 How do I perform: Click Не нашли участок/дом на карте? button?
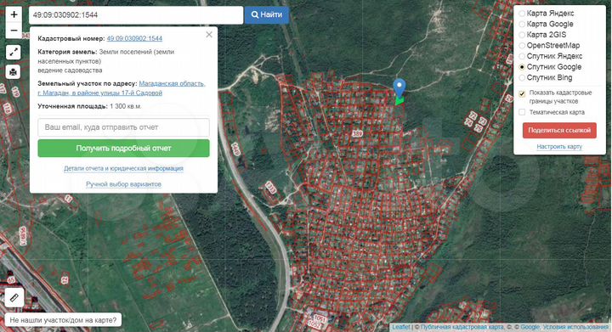(x=63, y=320)
